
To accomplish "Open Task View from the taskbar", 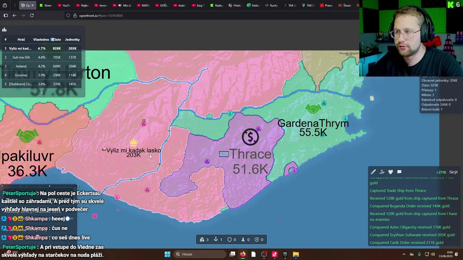I will click(233, 254).
